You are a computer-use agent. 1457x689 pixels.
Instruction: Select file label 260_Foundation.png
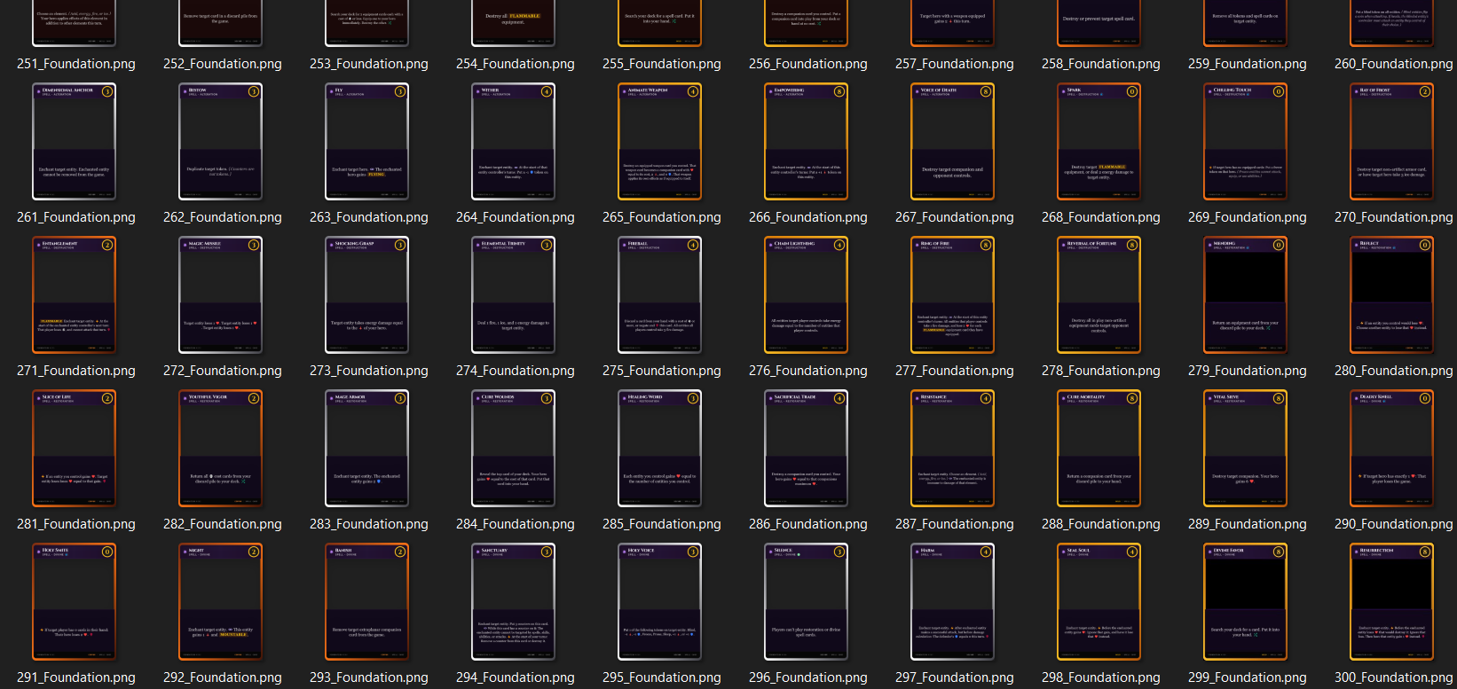[1394, 64]
